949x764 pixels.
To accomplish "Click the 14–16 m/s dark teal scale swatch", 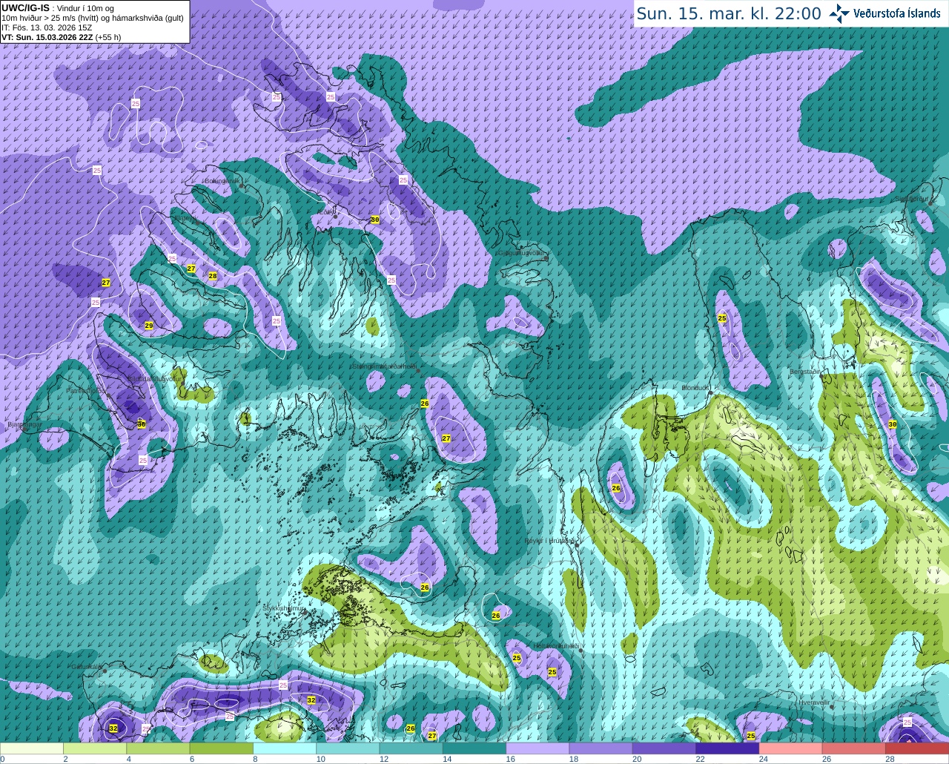I will point(474,748).
